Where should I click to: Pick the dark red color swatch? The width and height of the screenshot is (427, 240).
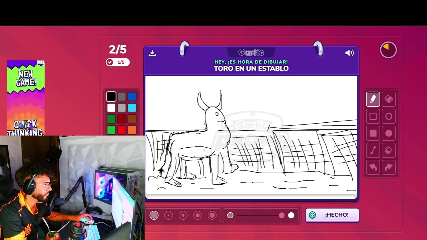122,119
